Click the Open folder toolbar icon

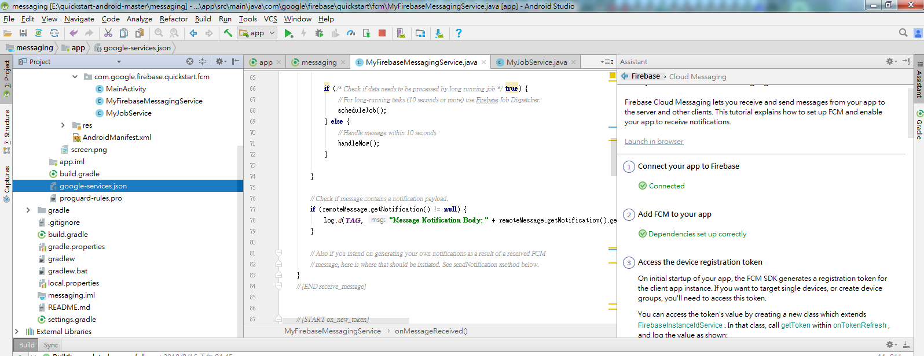[x=8, y=34]
